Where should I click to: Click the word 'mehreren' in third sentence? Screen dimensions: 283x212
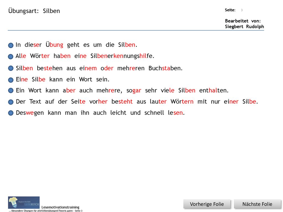click(131, 68)
